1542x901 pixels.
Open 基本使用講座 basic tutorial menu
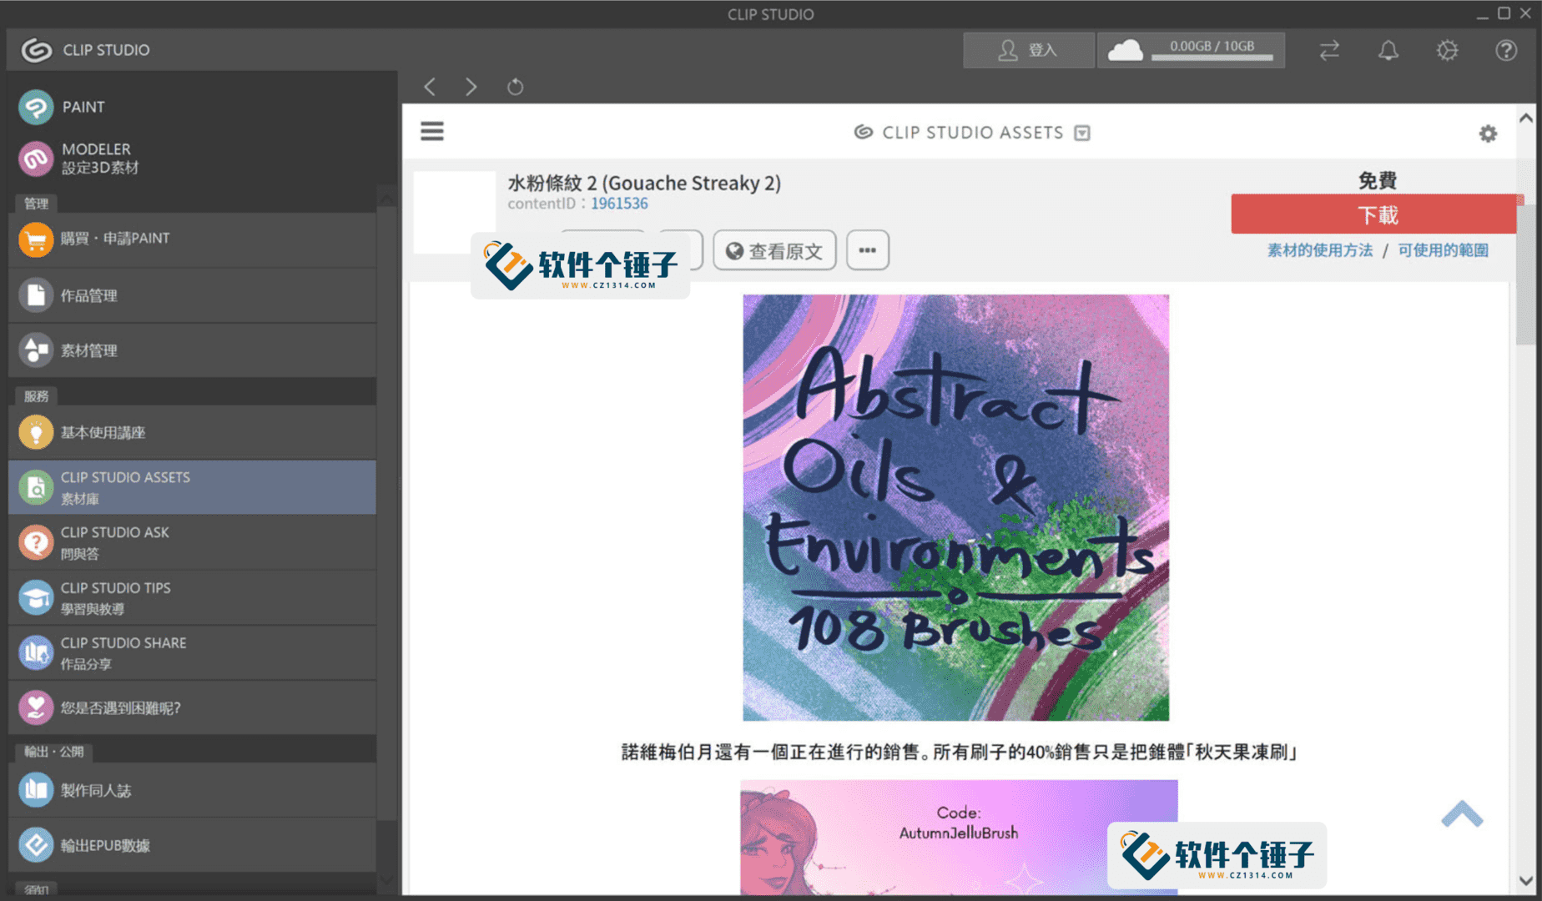tap(103, 432)
